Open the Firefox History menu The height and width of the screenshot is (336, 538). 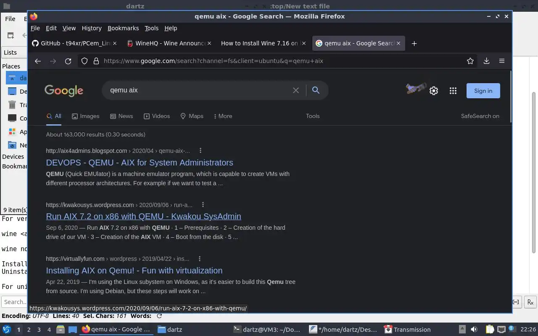point(92,28)
